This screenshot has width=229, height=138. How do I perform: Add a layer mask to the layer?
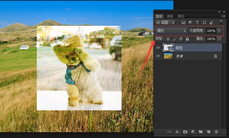[x=185, y=132]
